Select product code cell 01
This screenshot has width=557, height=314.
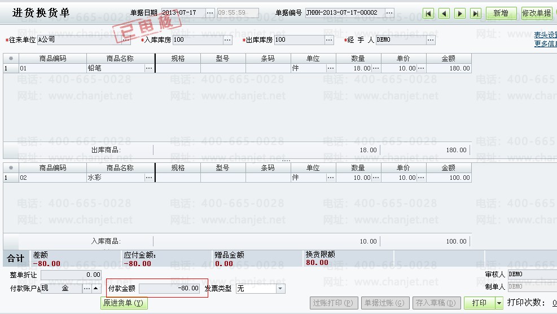52,68
